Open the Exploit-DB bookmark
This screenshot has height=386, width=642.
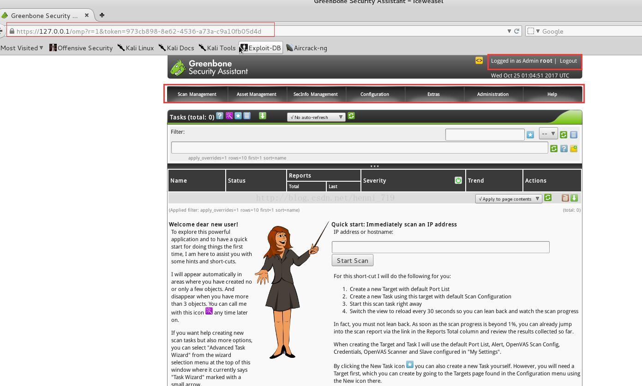261,48
